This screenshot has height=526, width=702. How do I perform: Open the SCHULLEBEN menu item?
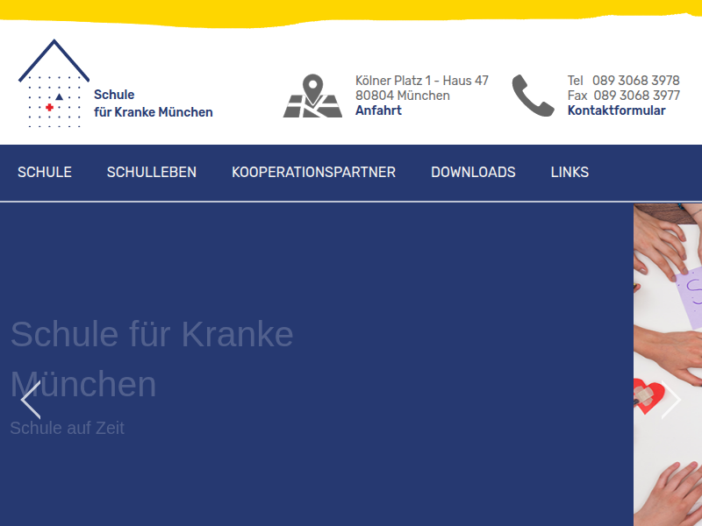(152, 173)
